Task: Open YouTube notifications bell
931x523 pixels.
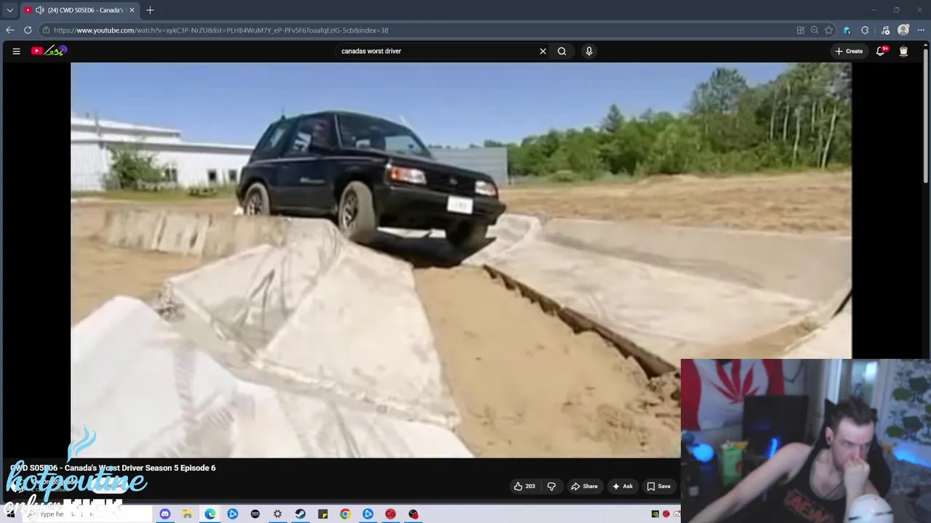Action: 881,51
